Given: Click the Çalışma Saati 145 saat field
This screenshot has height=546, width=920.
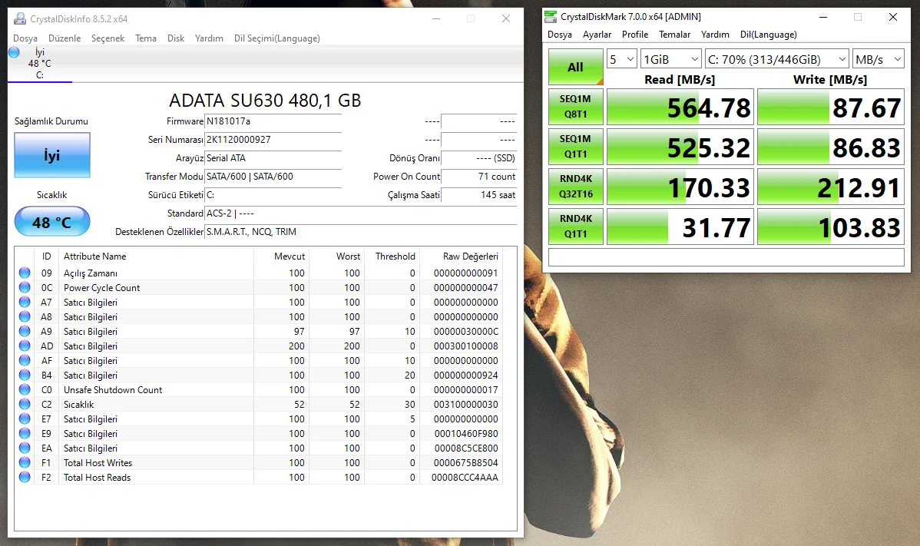Looking at the screenshot, I should (478, 195).
